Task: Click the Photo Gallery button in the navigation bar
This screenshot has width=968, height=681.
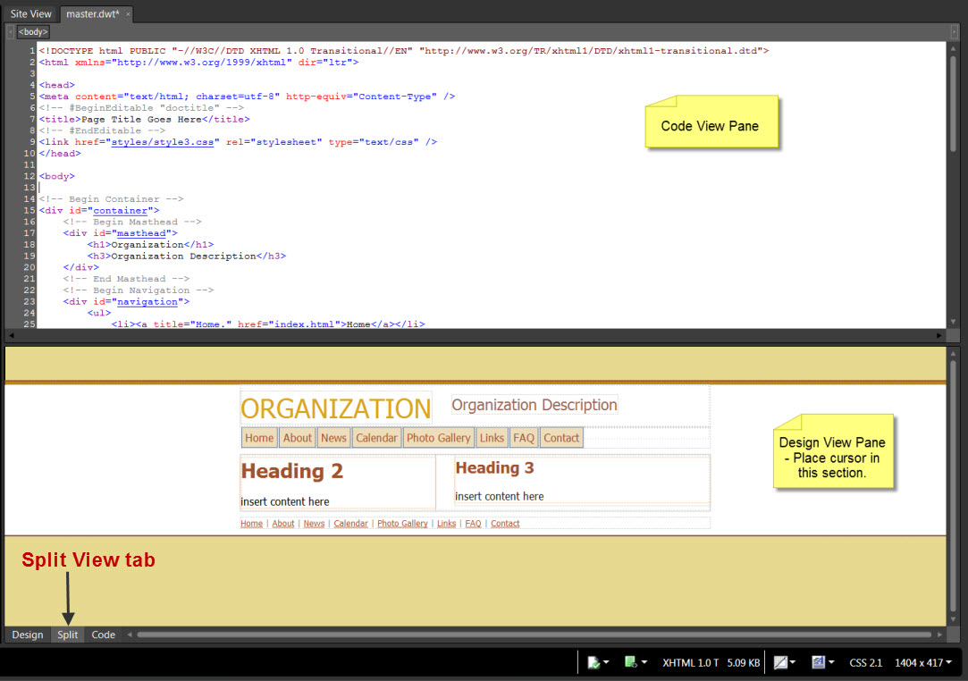Action: [438, 438]
